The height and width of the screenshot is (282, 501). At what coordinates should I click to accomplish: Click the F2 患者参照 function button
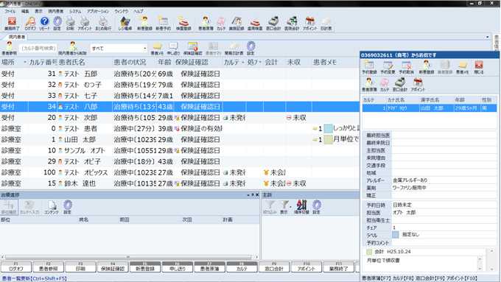pos(49,267)
